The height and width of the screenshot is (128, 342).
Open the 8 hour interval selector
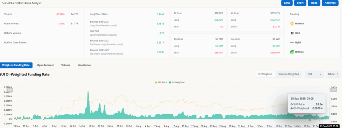click(333, 74)
